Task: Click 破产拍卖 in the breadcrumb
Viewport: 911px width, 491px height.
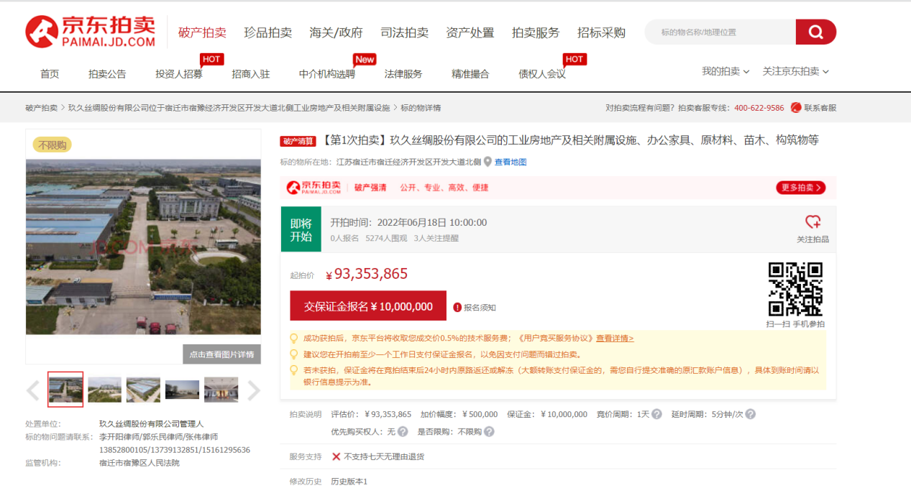Action: click(42, 108)
